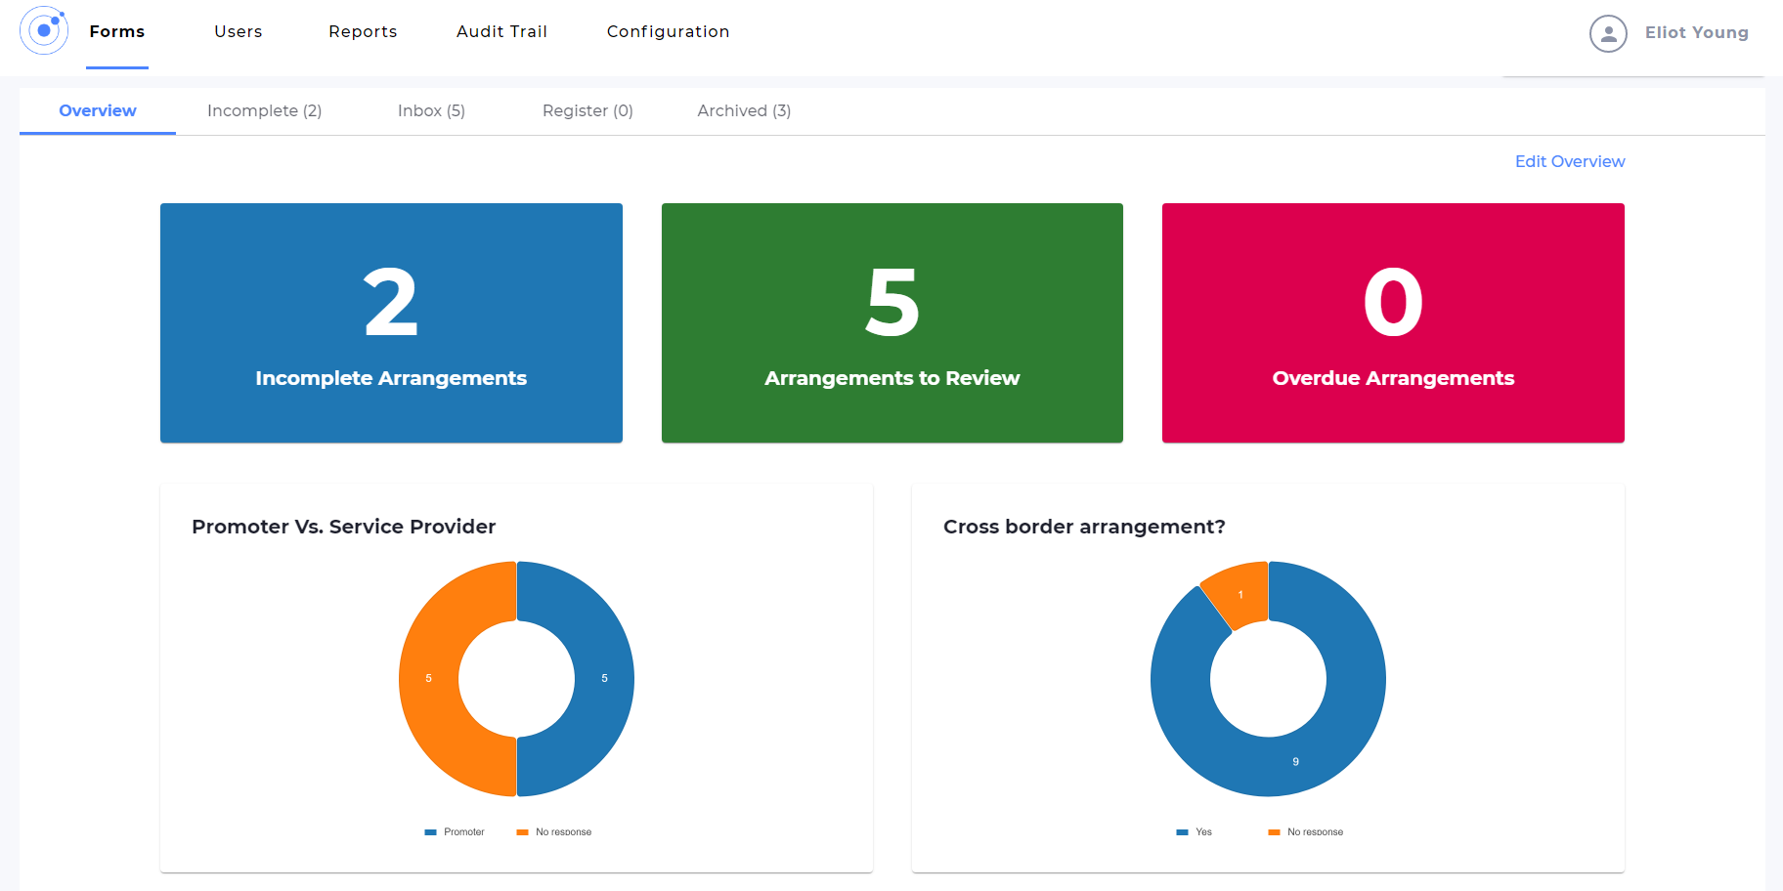
Task: Click the blue Promoter donut segment
Action: [604, 678]
